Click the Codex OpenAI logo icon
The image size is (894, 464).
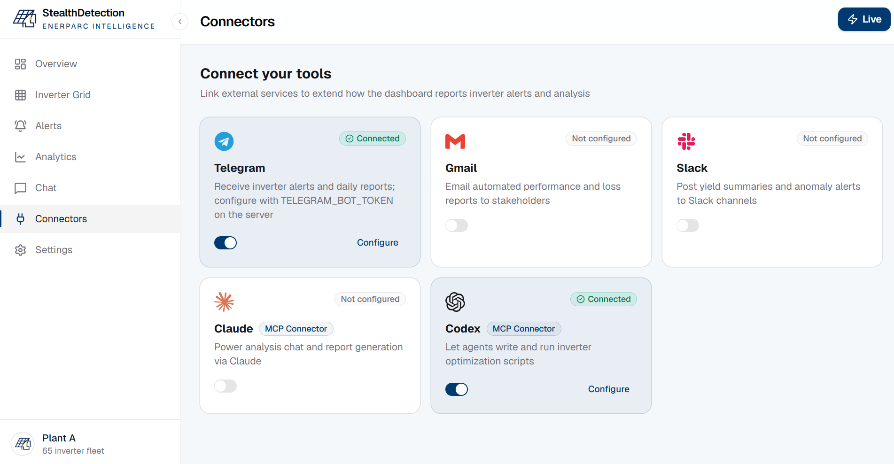point(455,302)
